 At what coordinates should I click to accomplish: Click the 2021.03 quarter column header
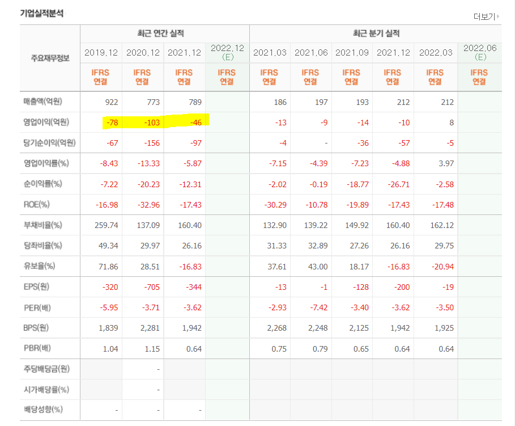[270, 53]
